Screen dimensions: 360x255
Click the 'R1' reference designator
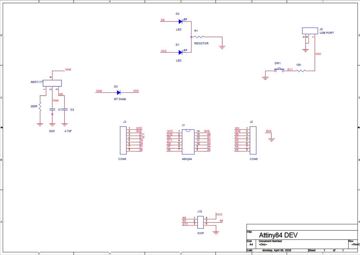point(196,31)
